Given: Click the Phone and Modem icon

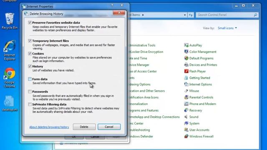Looking at the screenshot, I should [x=186, y=104].
